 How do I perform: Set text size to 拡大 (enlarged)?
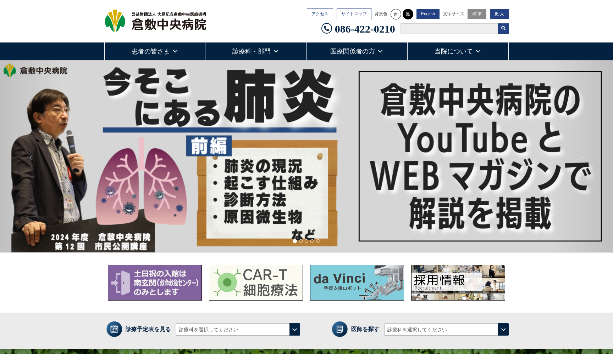coord(499,14)
